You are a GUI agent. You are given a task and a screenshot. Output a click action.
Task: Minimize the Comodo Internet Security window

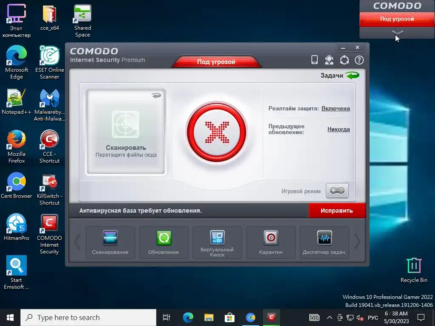tap(343, 48)
